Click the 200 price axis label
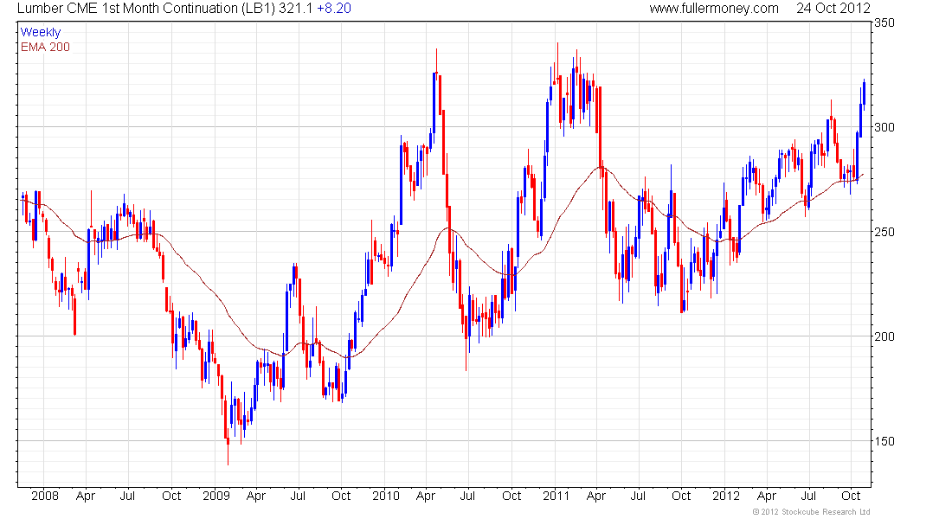This screenshot has width=952, height=519. [884, 336]
